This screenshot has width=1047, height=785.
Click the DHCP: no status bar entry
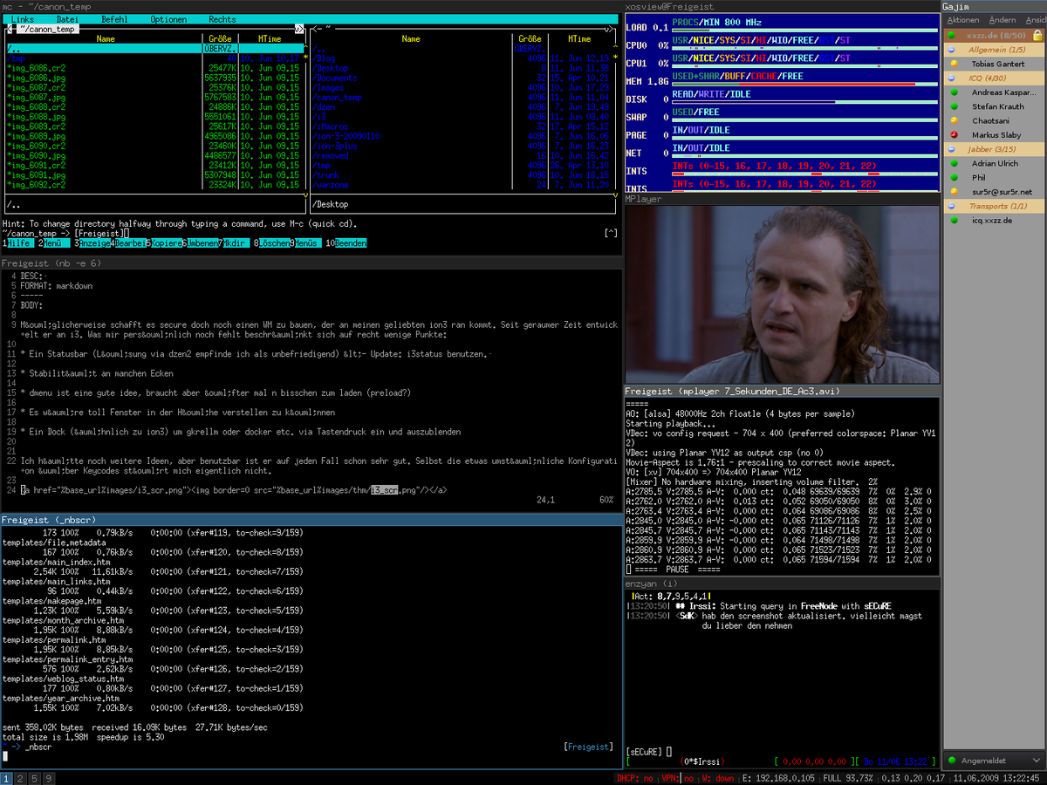[633, 778]
